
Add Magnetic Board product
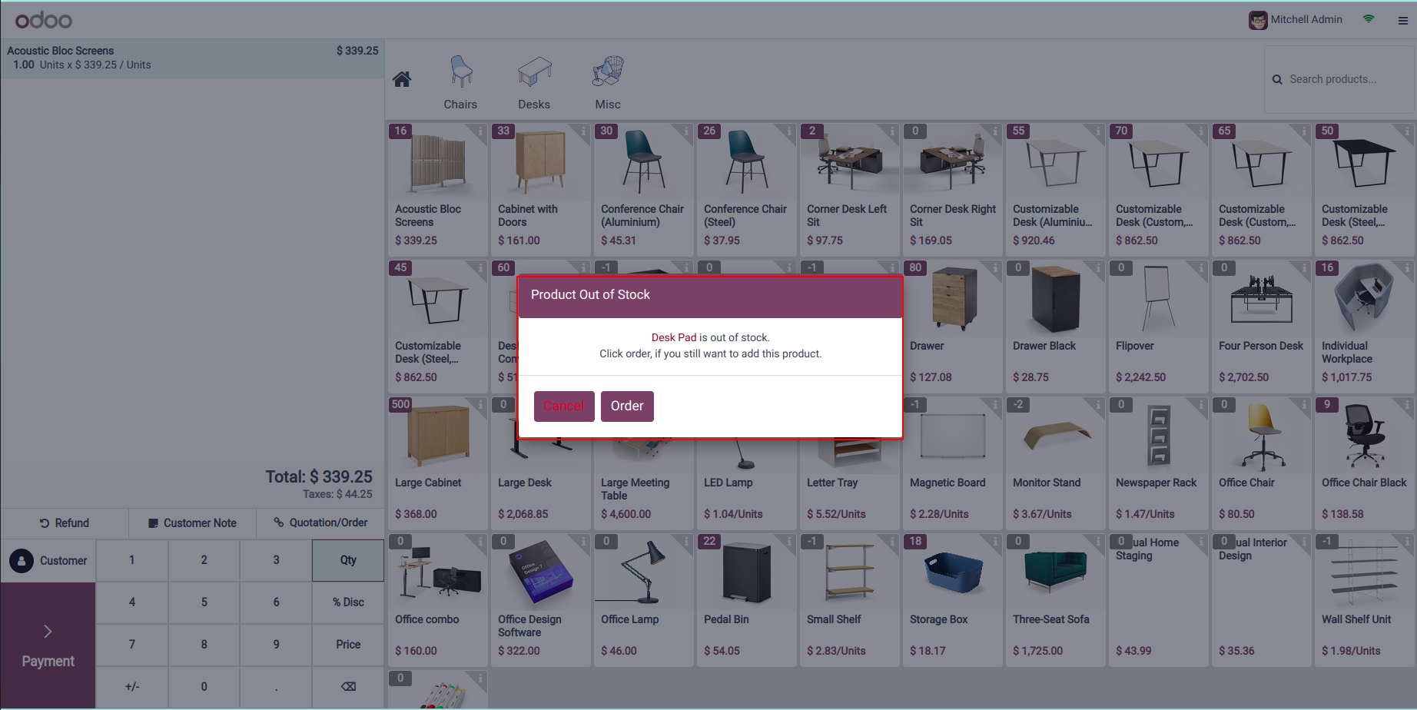click(x=952, y=463)
